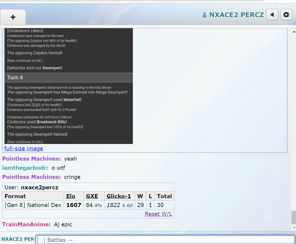Click the Glicko-1 column header
Viewport: 296px width, 244px height.
pyautogui.click(x=119, y=196)
